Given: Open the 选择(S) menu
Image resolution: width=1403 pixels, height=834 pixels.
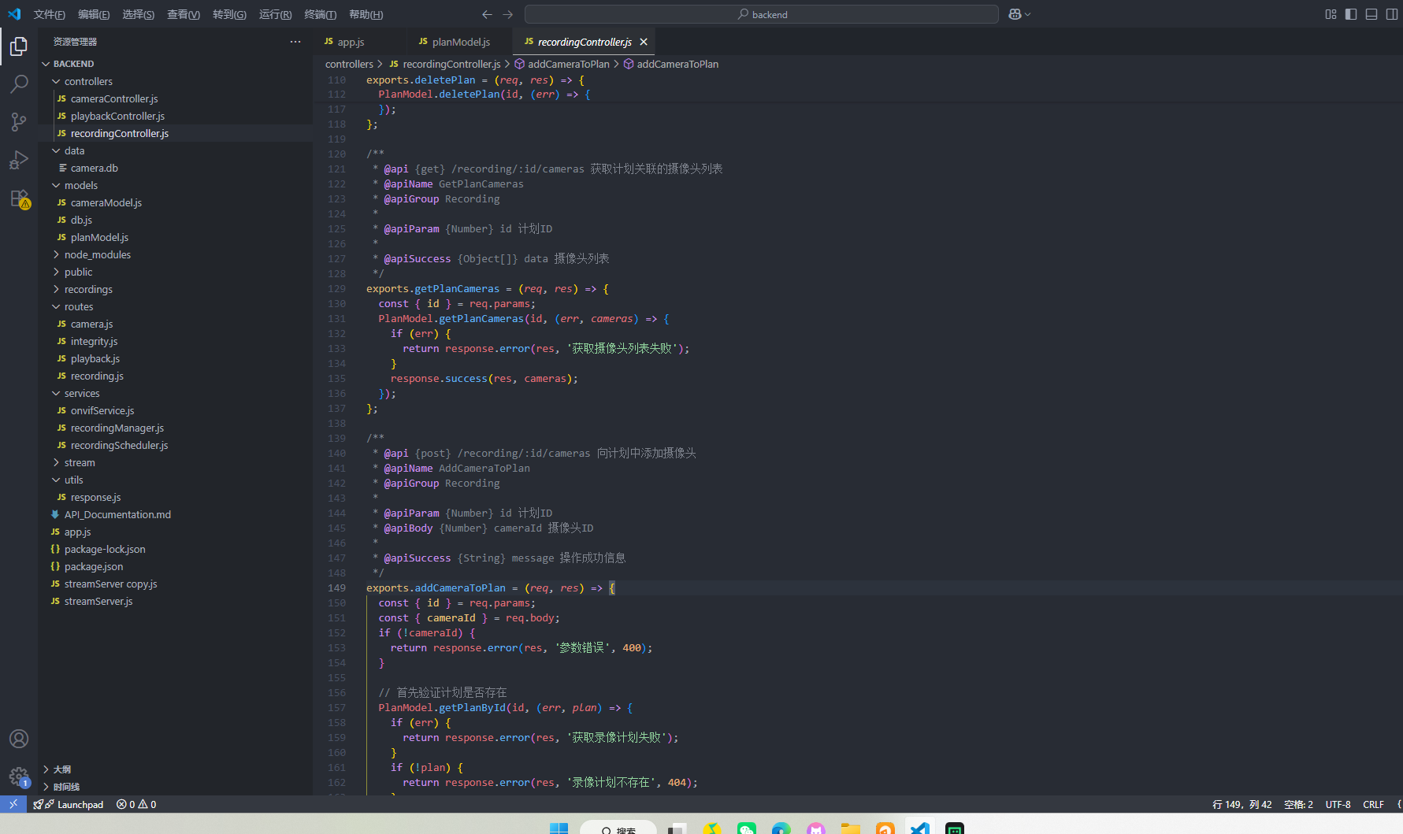Looking at the screenshot, I should coord(138,14).
